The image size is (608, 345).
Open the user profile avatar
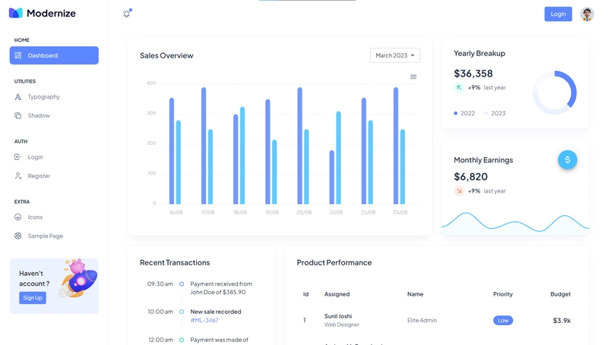click(x=587, y=14)
